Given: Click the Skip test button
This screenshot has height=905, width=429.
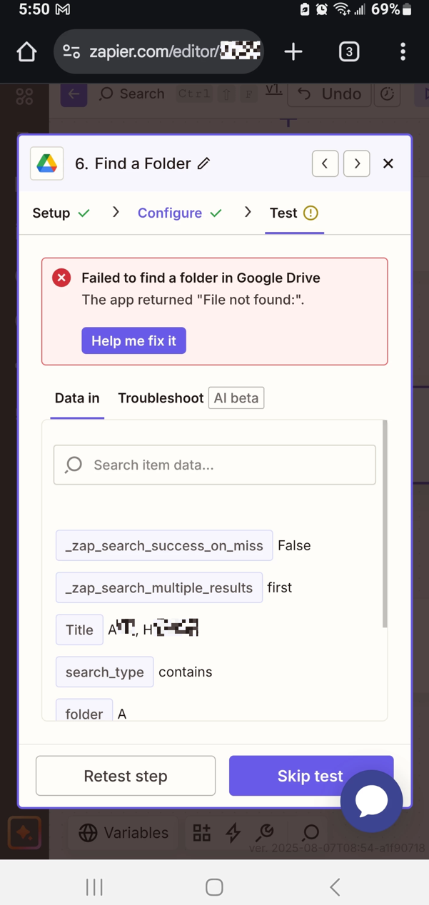Looking at the screenshot, I should point(311,776).
